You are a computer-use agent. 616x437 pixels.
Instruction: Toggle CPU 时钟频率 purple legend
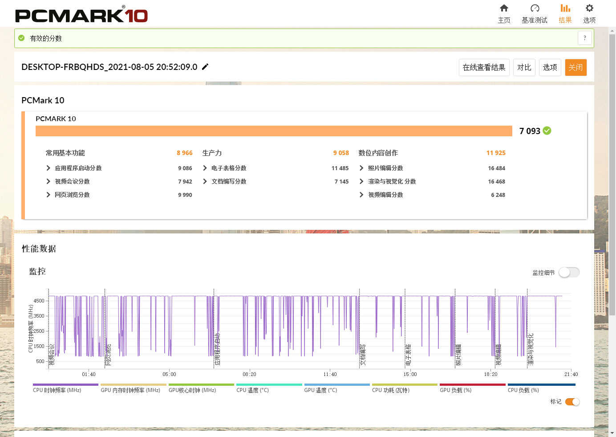65,388
